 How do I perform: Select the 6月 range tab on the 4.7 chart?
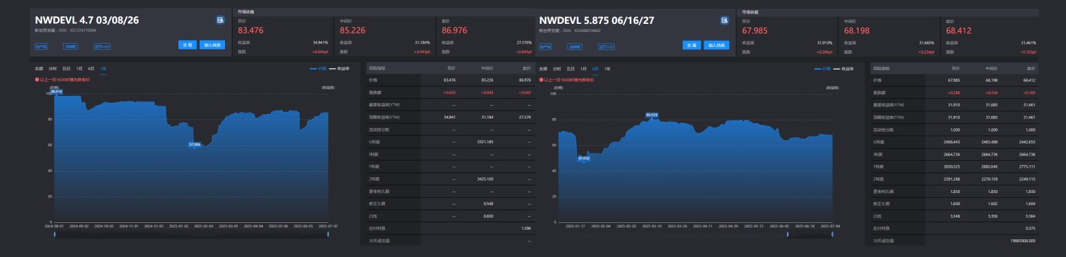click(91, 69)
